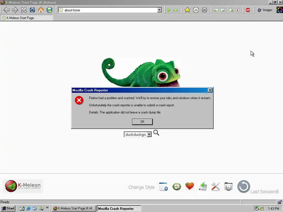Open the duckduckgo search engine dropdown
Screen dimensions: 283x212
point(149,134)
